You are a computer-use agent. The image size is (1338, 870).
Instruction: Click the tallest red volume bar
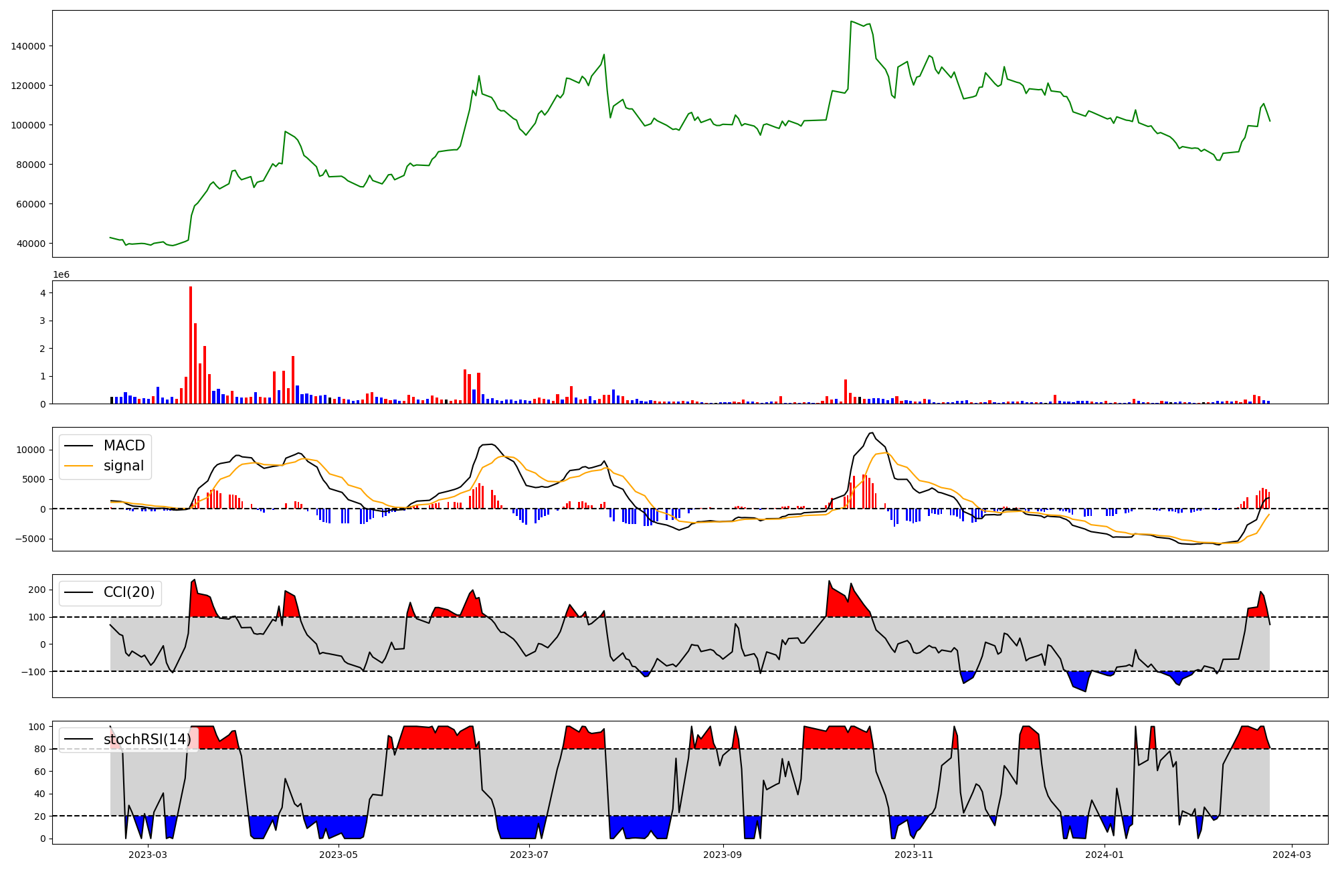(191, 345)
